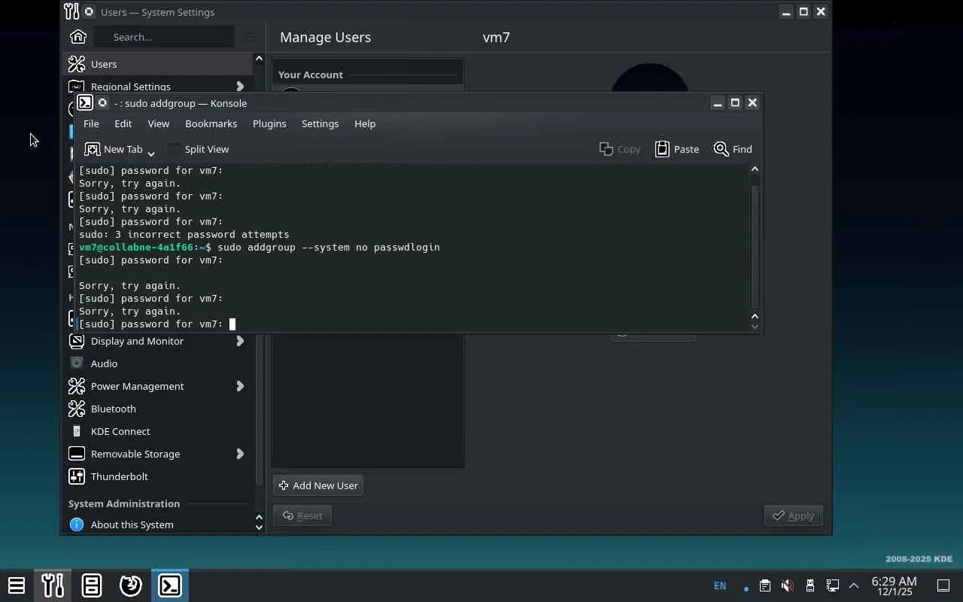Click the muted volume tray icon

pos(787,585)
